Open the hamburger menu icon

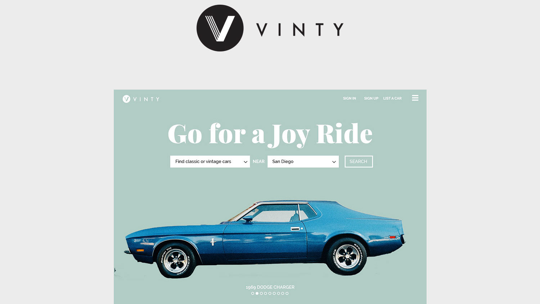click(415, 98)
